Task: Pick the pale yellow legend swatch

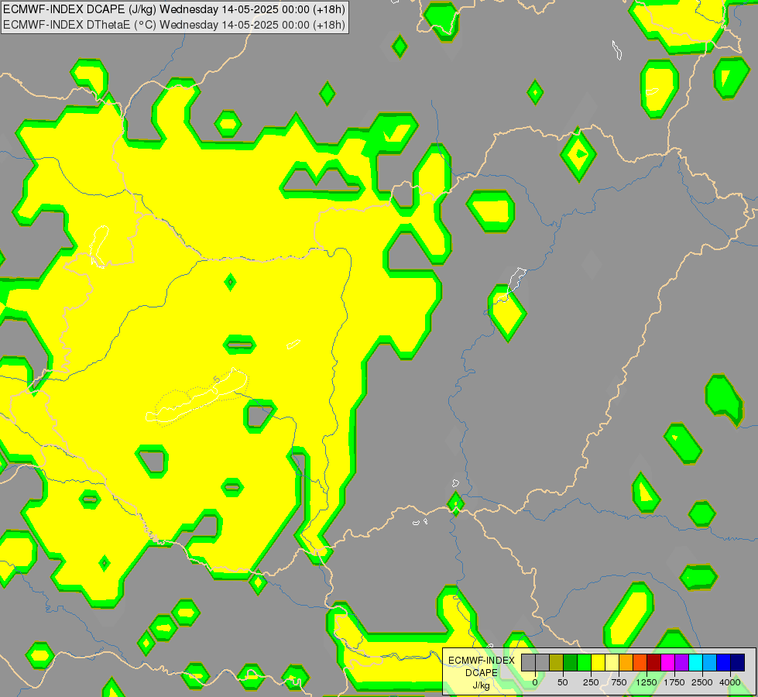Action: tap(612, 662)
